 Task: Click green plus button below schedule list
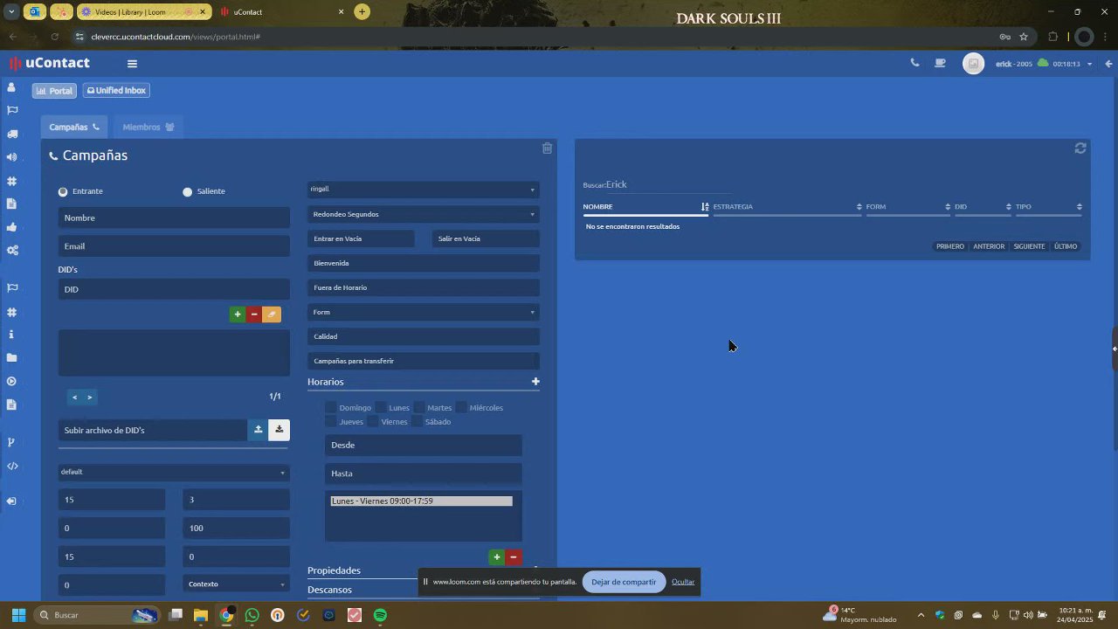point(496,557)
